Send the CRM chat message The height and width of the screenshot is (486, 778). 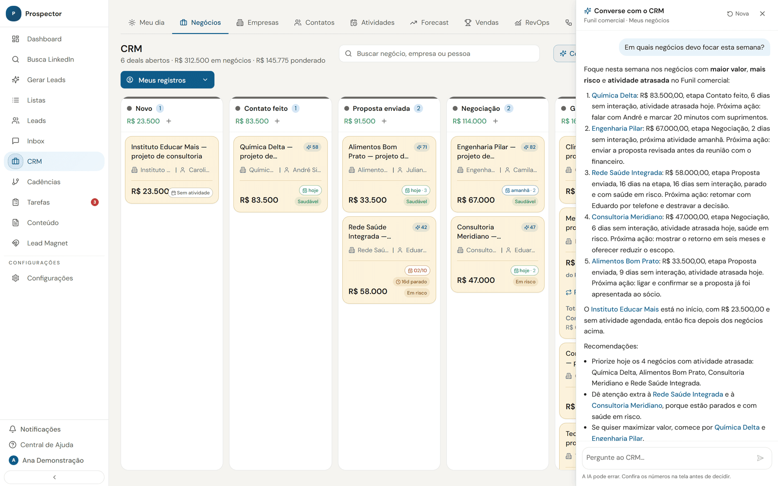tap(760, 458)
